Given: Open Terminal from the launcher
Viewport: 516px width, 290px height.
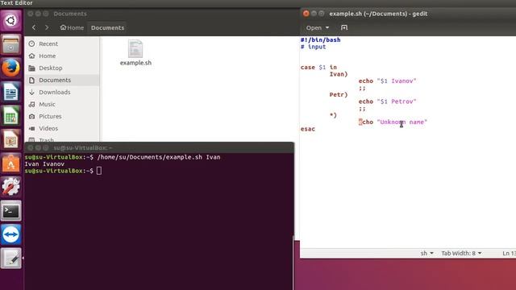Looking at the screenshot, I should [10, 211].
